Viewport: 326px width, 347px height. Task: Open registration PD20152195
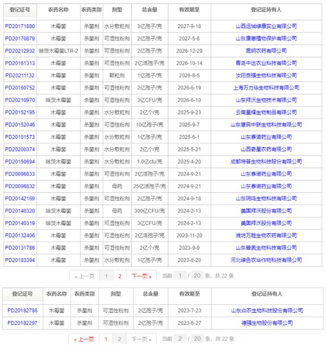tap(20, 113)
